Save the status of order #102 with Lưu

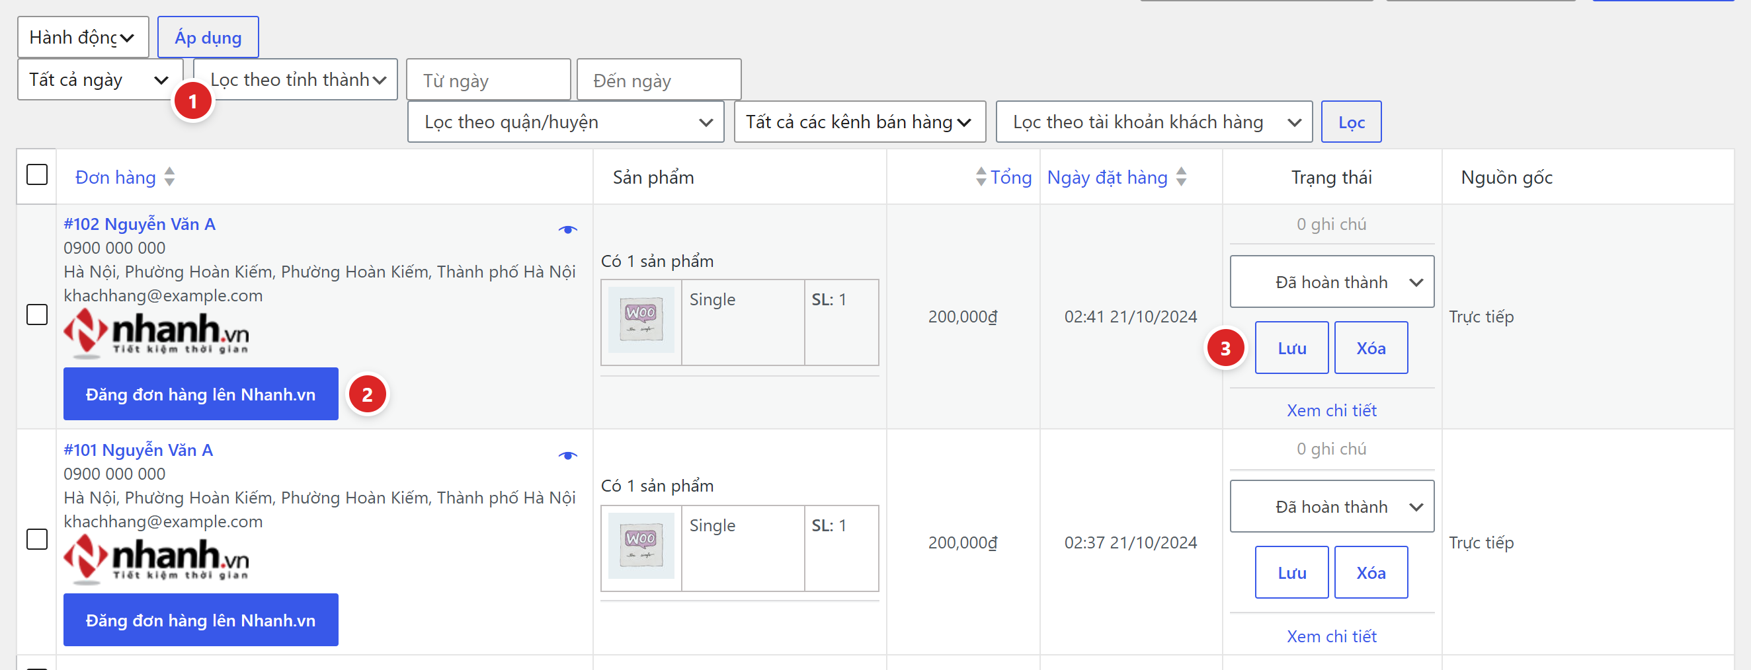click(1291, 348)
